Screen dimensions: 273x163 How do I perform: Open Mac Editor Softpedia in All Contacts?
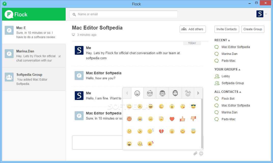coord(236,106)
